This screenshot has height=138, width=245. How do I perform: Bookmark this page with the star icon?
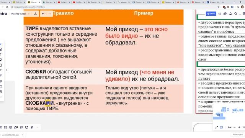point(219,7)
